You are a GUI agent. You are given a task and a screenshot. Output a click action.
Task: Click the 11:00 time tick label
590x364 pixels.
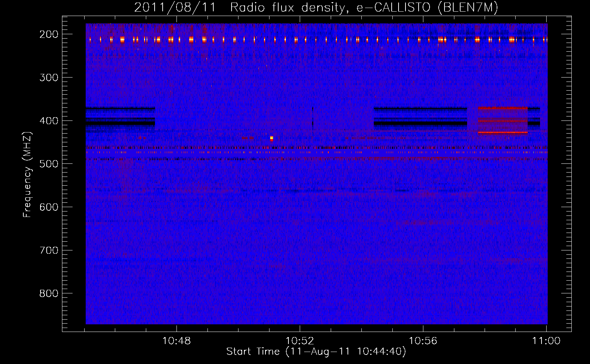click(546, 341)
